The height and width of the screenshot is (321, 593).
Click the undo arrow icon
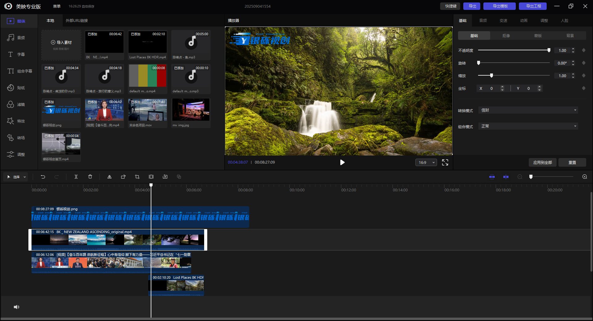click(x=43, y=177)
